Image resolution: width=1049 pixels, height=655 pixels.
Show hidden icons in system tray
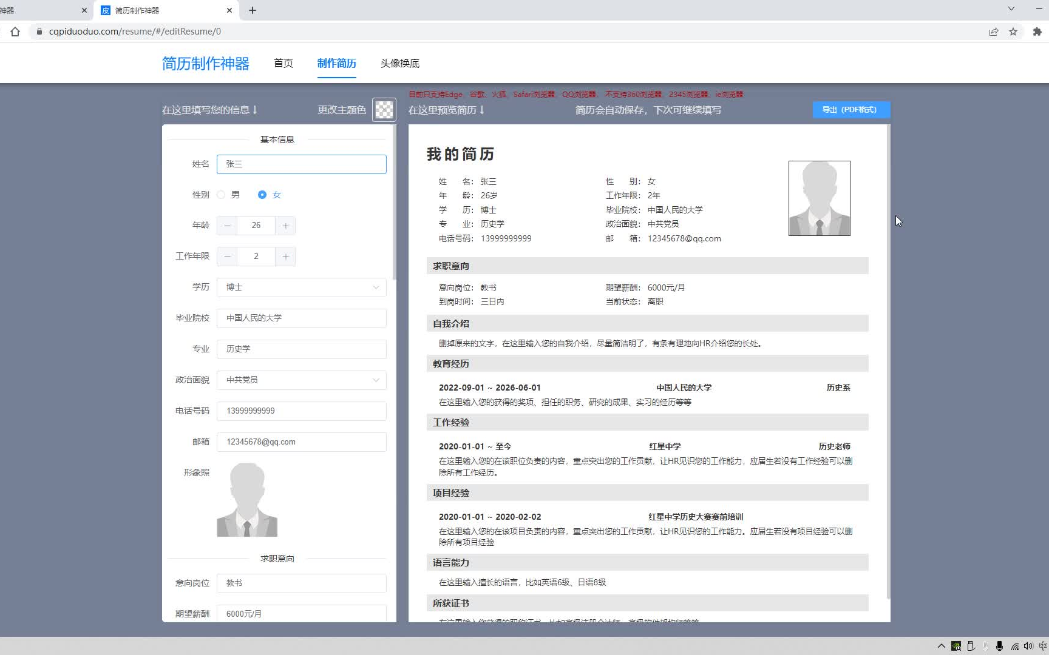(942, 646)
